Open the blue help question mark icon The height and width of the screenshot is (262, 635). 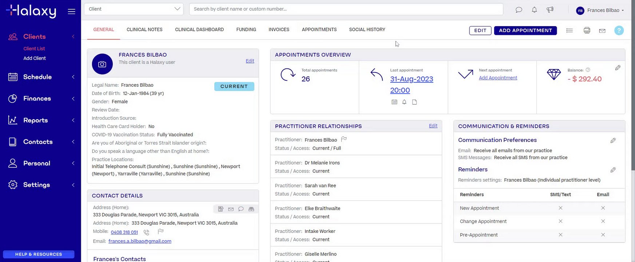[619, 31]
